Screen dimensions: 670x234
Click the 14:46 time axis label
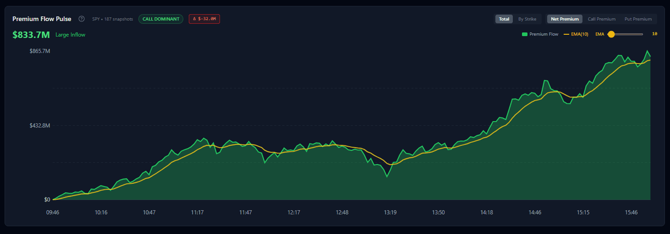(x=535, y=213)
